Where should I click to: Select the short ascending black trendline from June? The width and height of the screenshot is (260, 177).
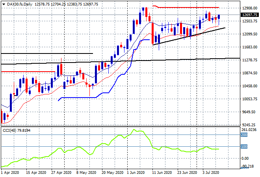189,36
